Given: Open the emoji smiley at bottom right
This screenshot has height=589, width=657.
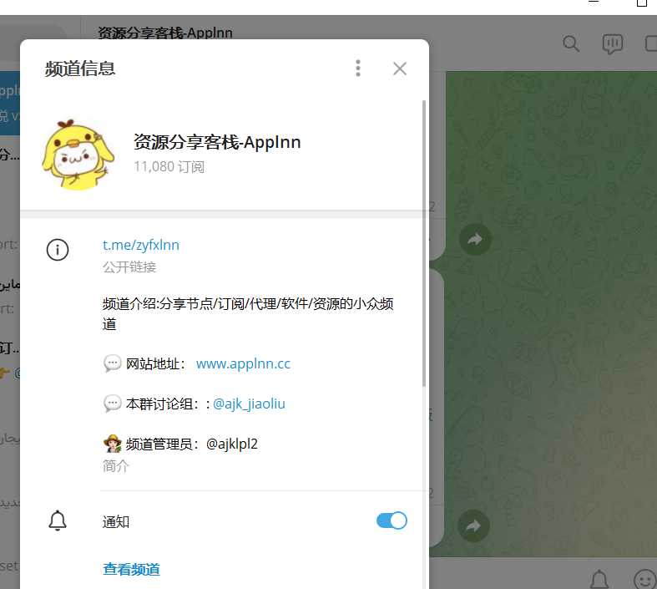Looking at the screenshot, I should coord(644,579).
